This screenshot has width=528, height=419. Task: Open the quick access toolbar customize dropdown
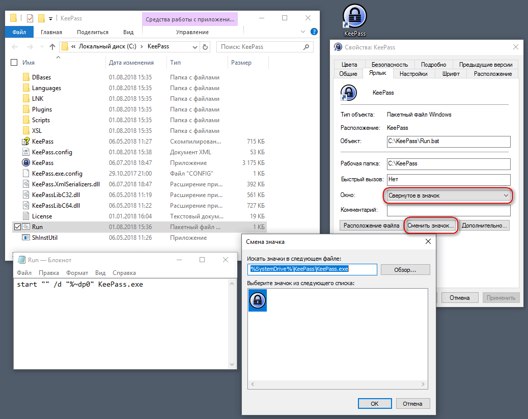[x=50, y=18]
